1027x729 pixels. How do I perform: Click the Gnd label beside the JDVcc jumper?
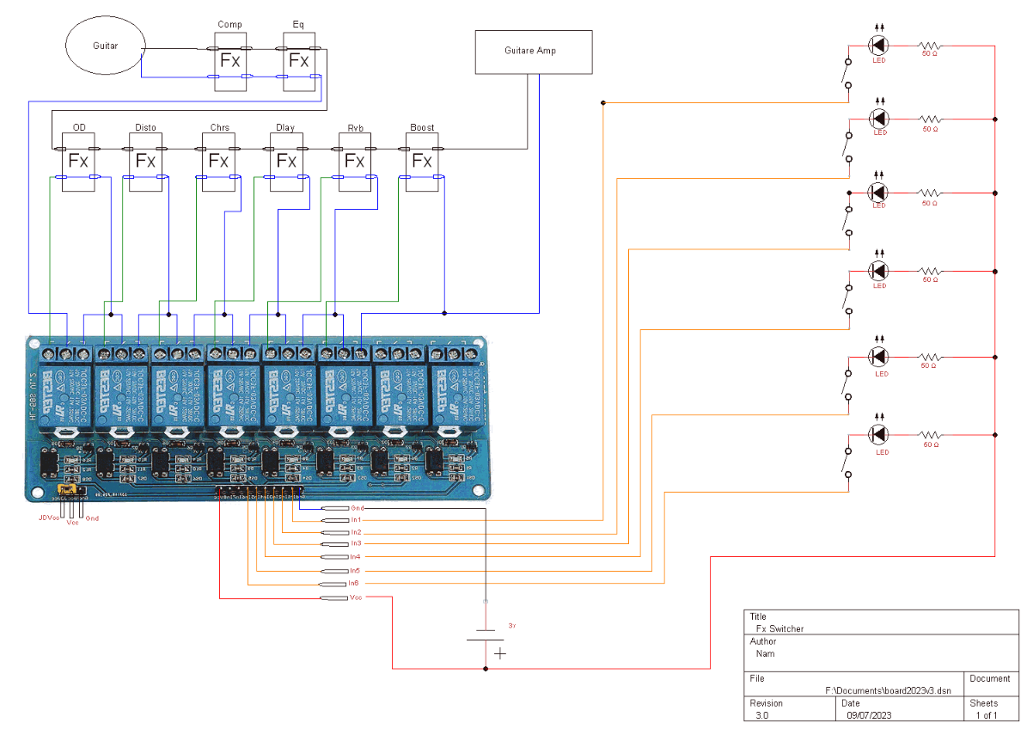(92, 518)
